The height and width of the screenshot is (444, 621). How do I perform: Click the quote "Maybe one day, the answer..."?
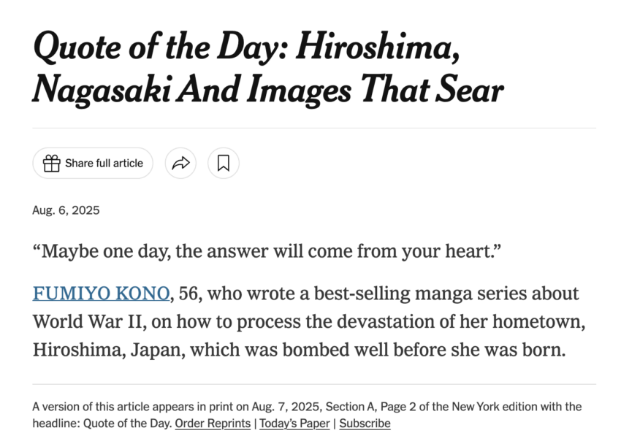click(x=267, y=251)
